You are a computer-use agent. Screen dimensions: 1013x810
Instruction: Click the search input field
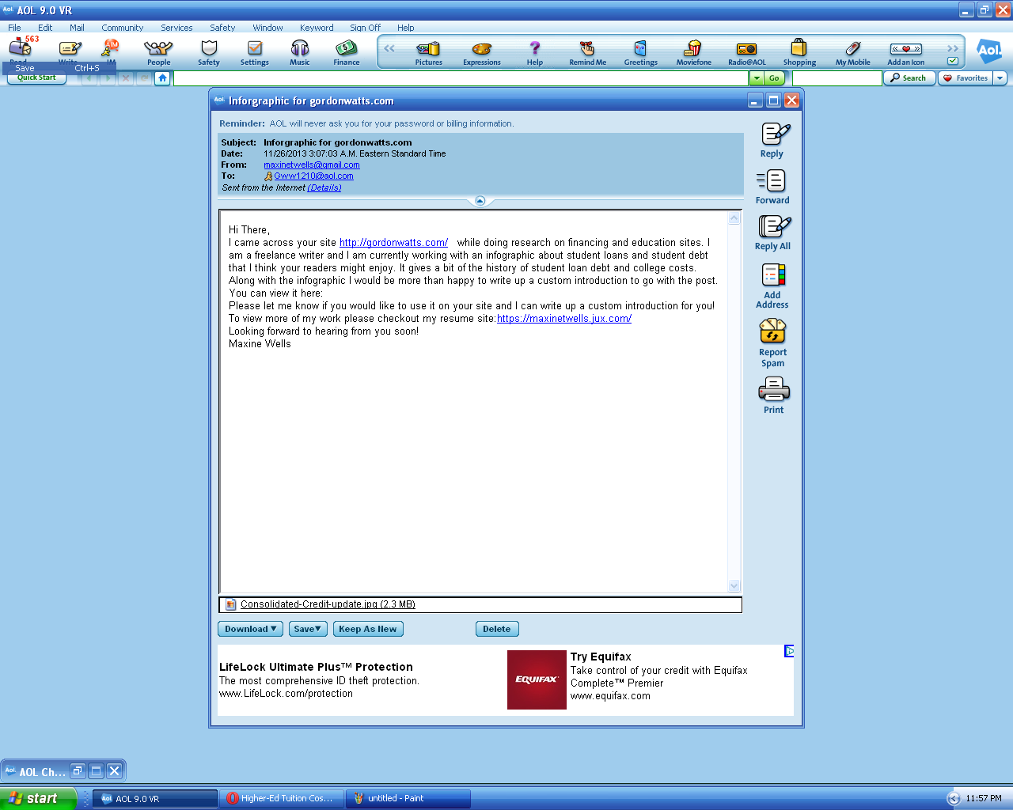837,78
